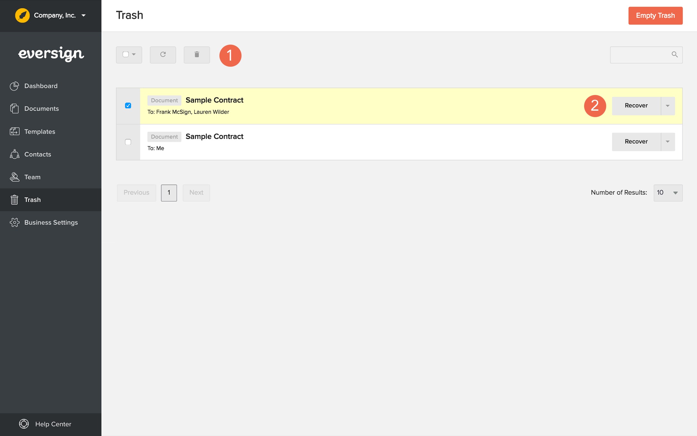Check the 'To: Me' Sample Contract checkbox
Screen dimensions: 697x436
tap(128, 142)
